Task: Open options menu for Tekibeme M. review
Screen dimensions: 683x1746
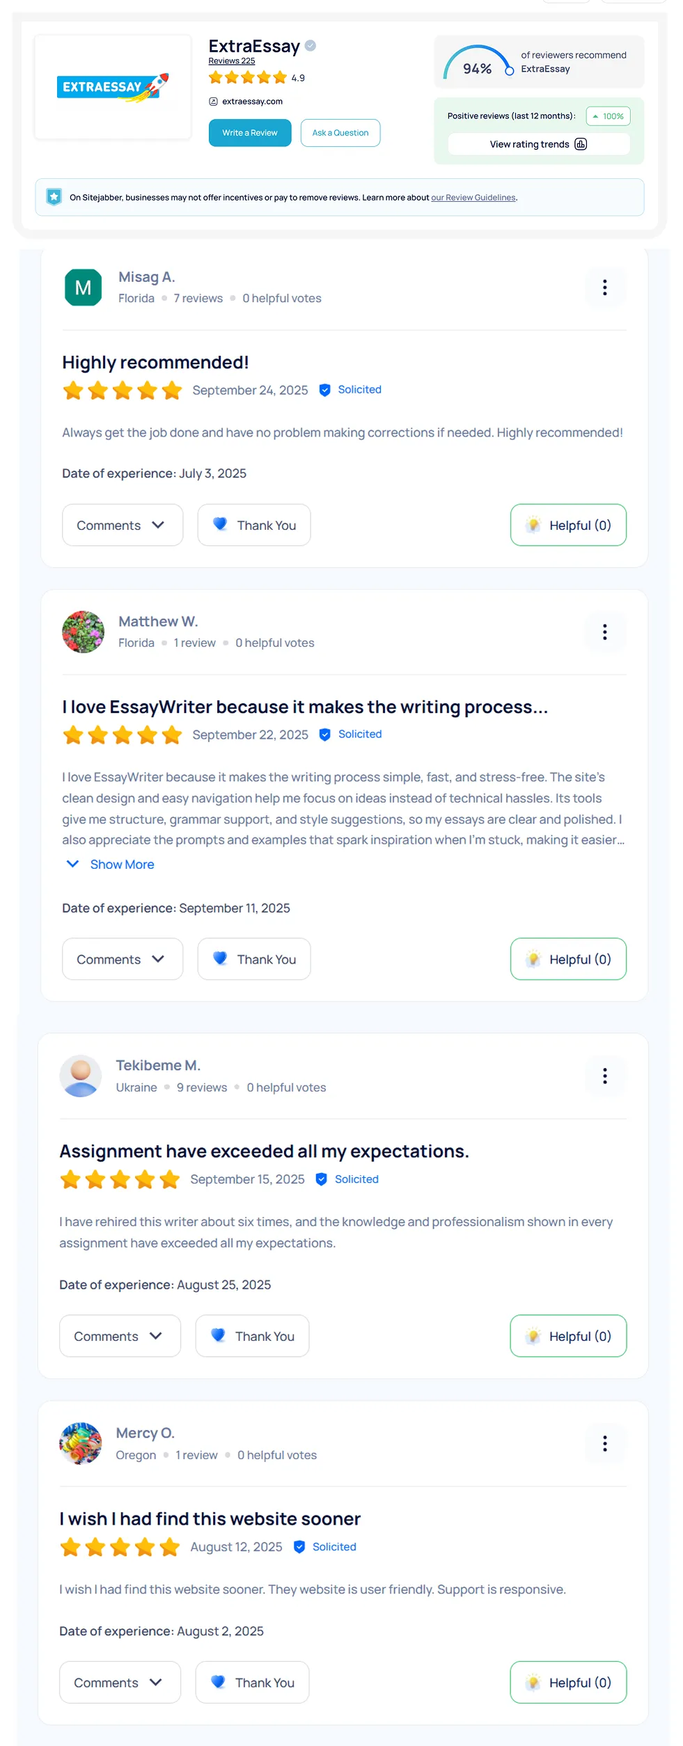Action: [x=604, y=1076]
